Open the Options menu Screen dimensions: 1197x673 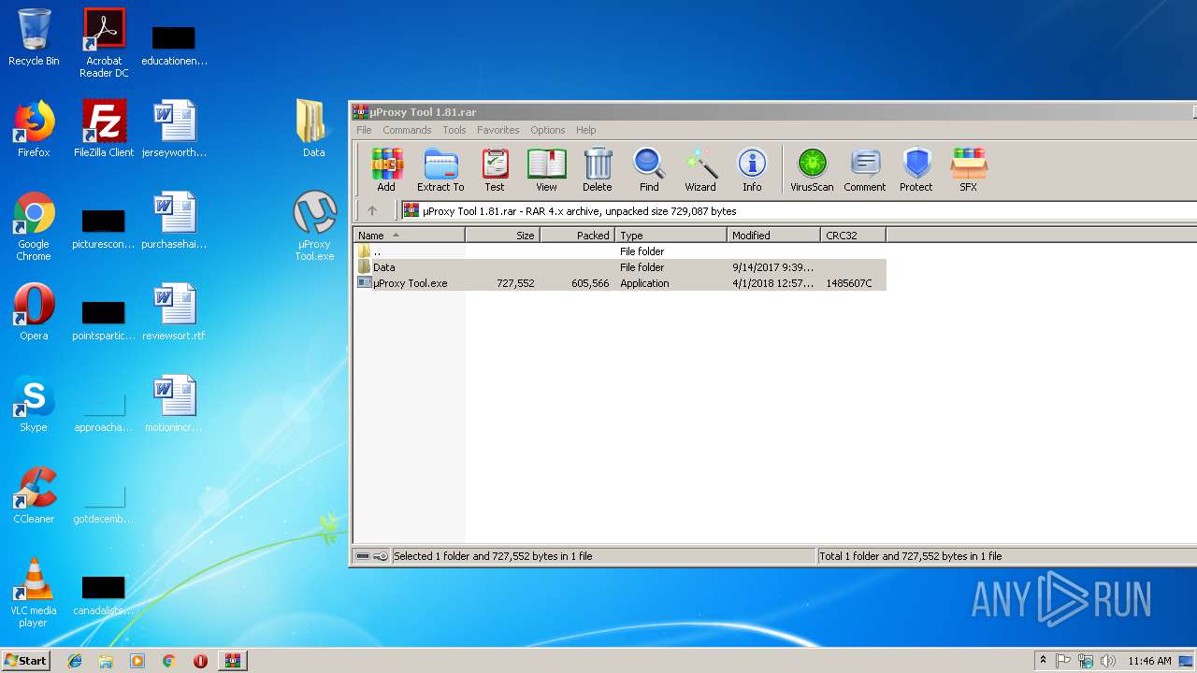coord(547,130)
